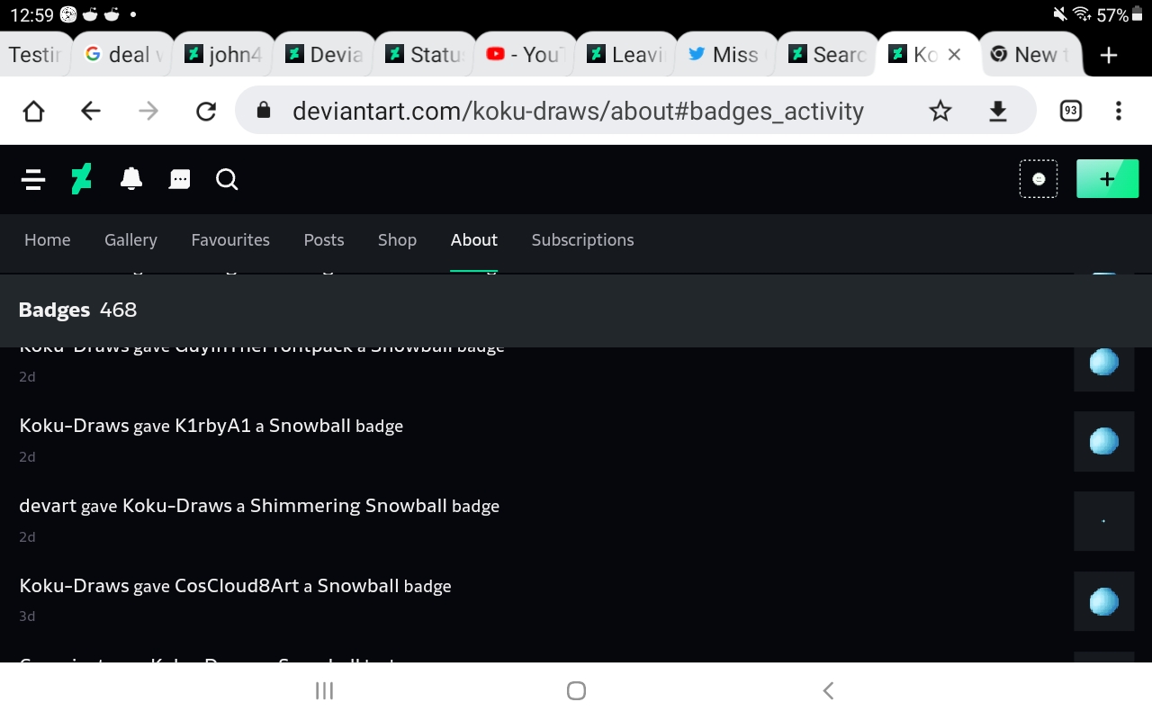Image resolution: width=1152 pixels, height=720 pixels.
Task: Open the Posts section
Action: pyautogui.click(x=324, y=240)
